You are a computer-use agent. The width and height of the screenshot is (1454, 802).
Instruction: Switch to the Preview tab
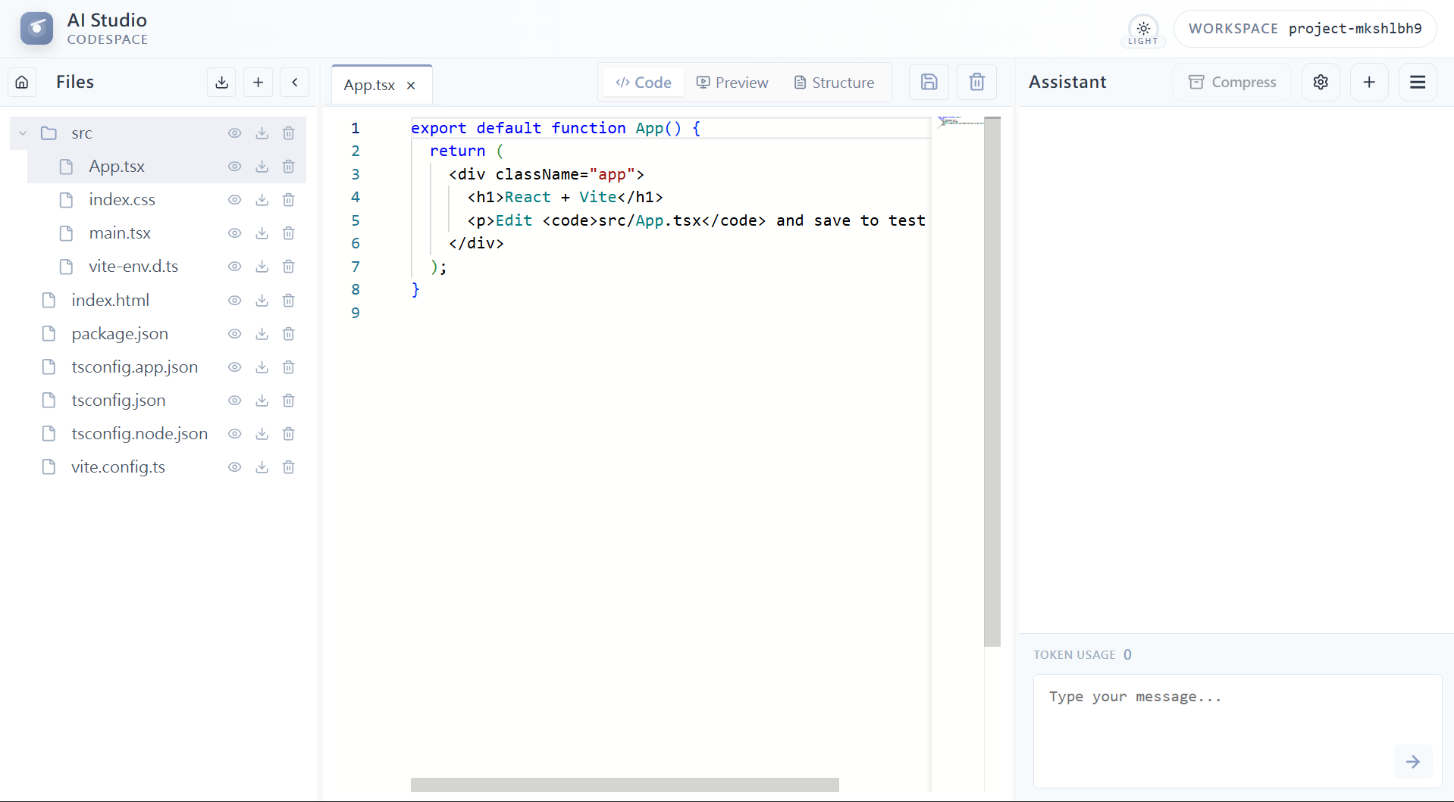[732, 83]
